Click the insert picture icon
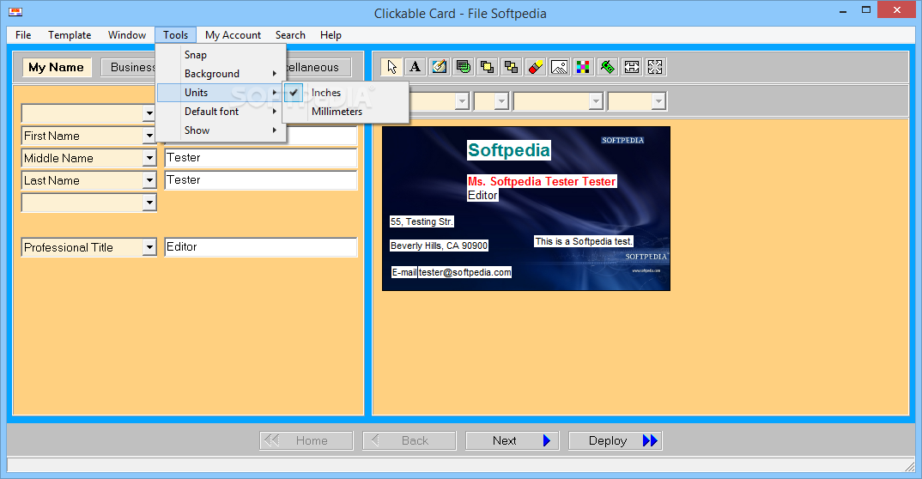Image resolution: width=922 pixels, height=479 pixels. pos(559,67)
